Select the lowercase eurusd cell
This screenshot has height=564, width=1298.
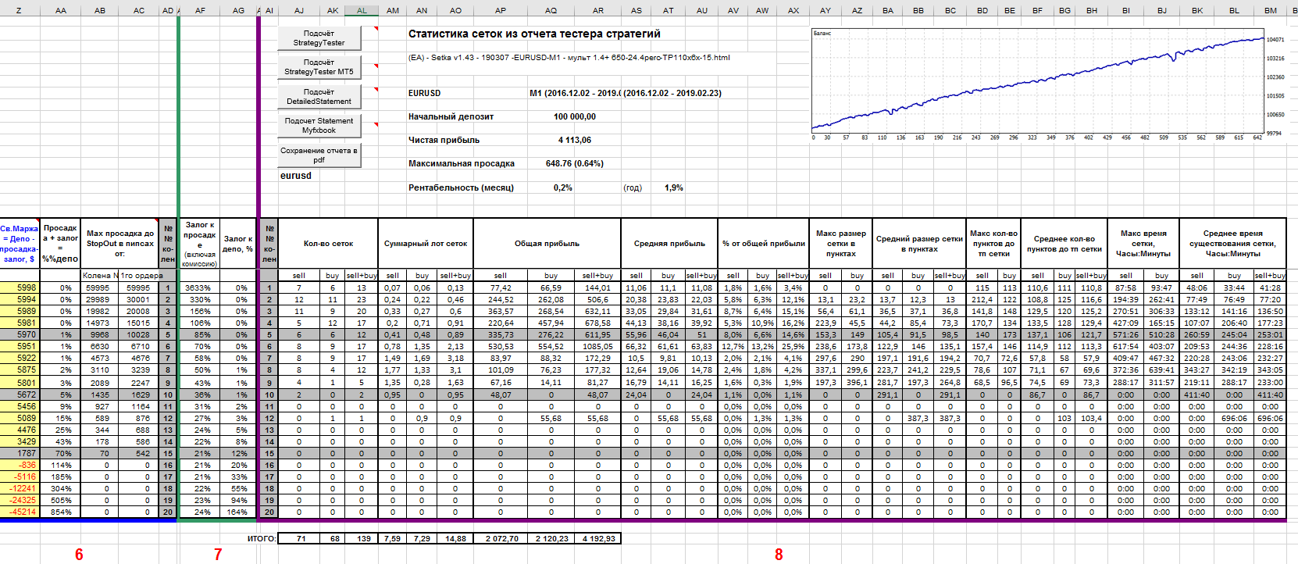pos(296,176)
